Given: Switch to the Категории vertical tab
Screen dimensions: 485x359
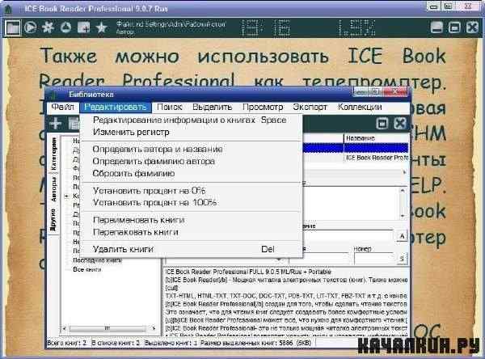Looking at the screenshot, I should coord(53,154).
